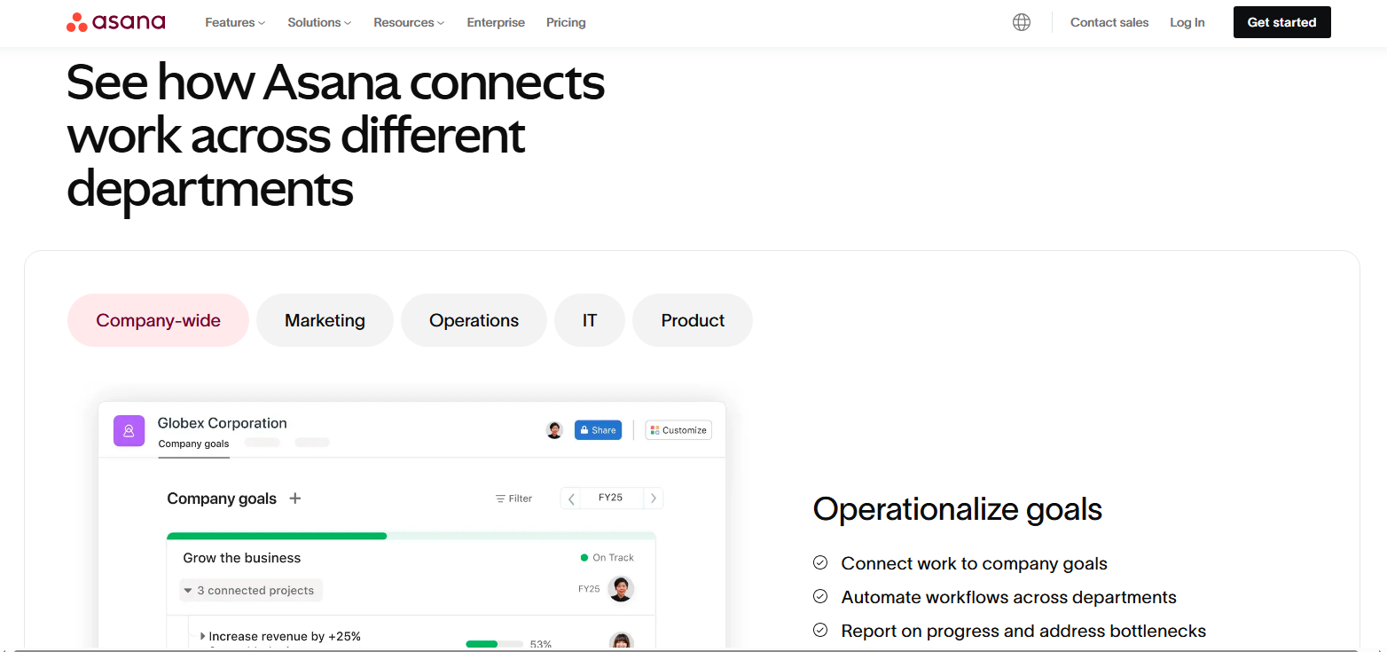Click the Grow the business goal title

click(x=241, y=558)
